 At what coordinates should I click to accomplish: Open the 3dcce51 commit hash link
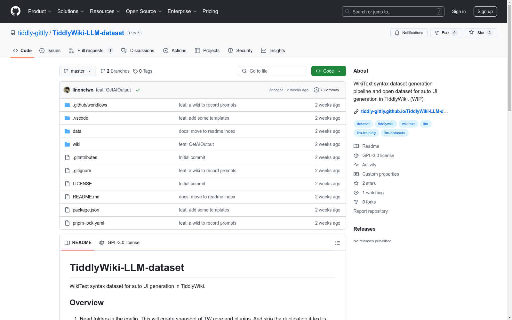pos(276,90)
